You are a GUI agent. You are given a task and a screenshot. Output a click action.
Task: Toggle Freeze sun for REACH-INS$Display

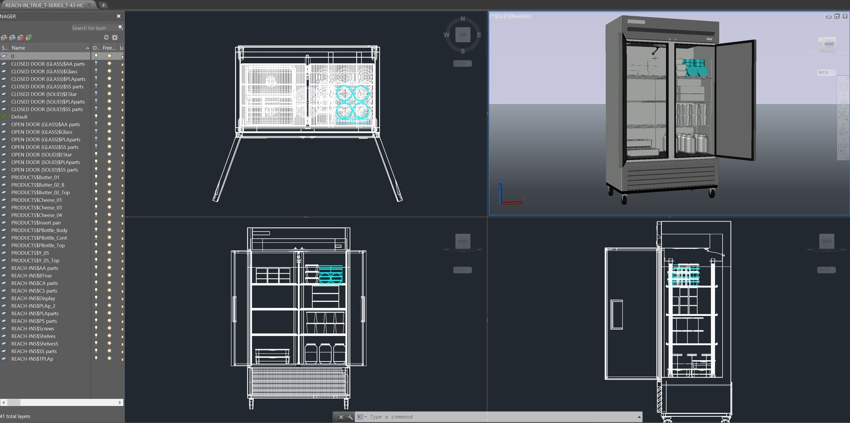[109, 298]
